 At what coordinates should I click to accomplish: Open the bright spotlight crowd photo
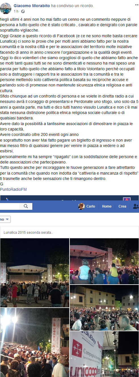point(35,343)
